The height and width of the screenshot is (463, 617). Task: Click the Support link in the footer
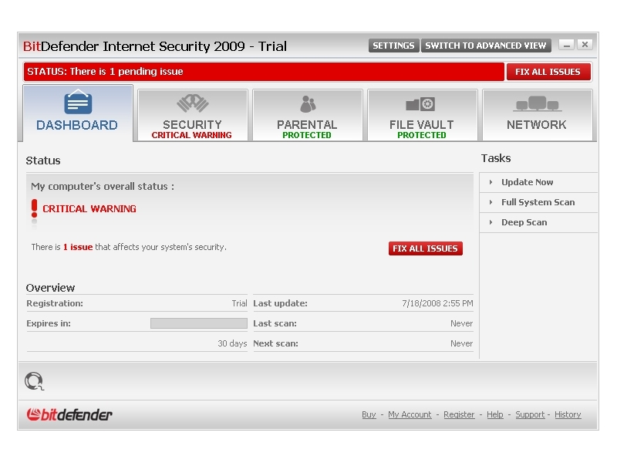click(x=530, y=414)
